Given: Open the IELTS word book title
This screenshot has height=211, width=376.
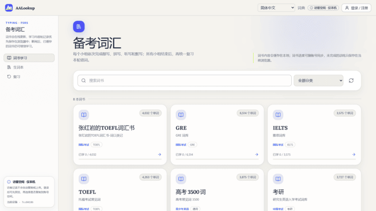Looking at the screenshot, I should [280, 128].
